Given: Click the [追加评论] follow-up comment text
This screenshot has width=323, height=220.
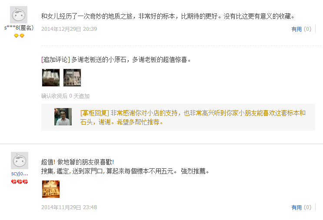Looking at the screenshot, I should click(x=116, y=59).
